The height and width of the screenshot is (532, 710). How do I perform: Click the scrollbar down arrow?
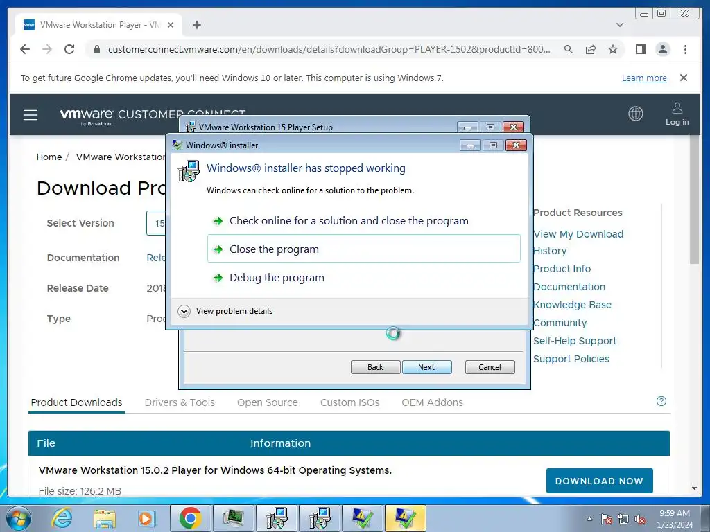point(694,488)
